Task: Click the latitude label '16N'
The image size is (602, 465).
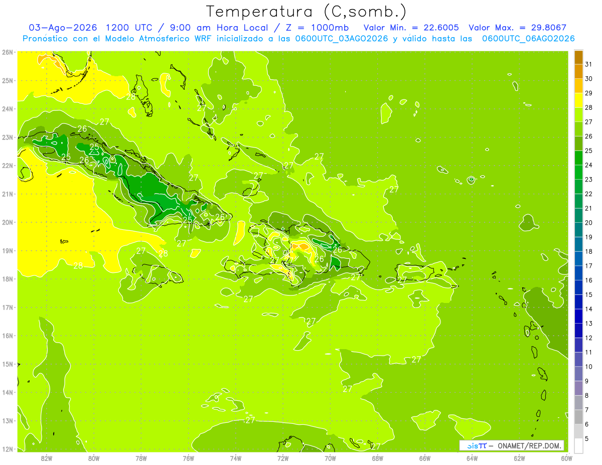Action: (x=8, y=336)
